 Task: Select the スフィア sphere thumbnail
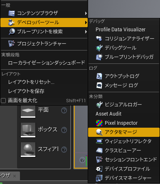pyautogui.click(x=28, y=149)
